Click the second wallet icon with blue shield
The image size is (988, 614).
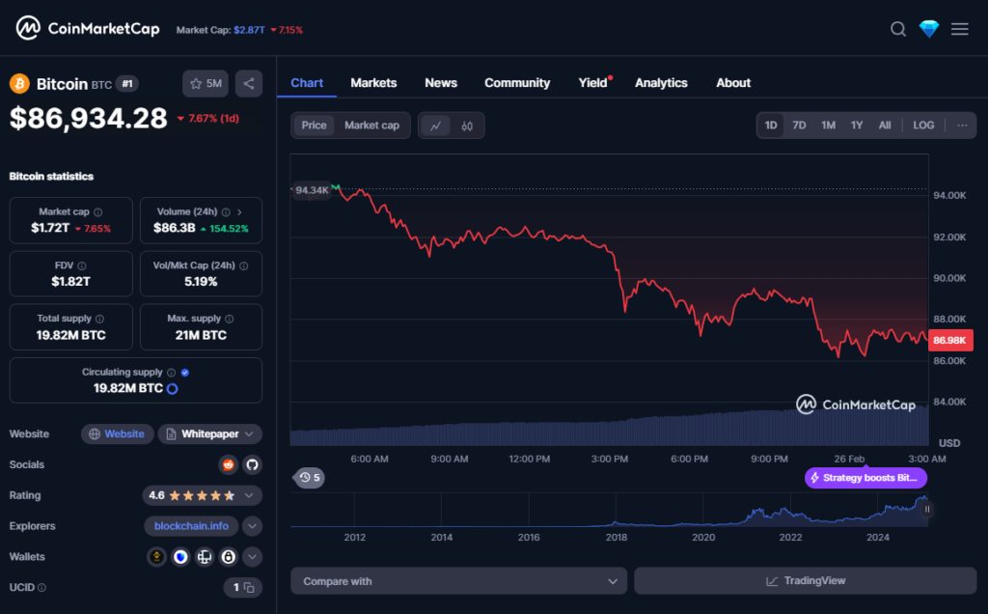coord(180,557)
